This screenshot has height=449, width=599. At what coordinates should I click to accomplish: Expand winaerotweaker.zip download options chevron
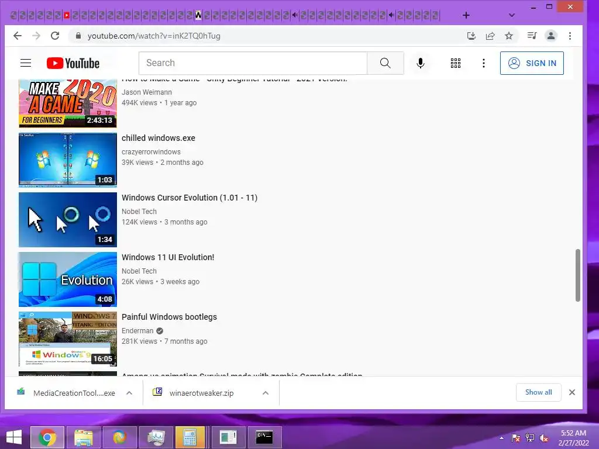266,393
